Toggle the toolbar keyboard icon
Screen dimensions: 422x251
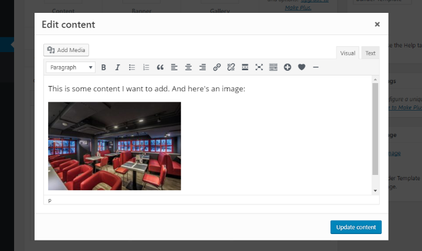point(273,67)
